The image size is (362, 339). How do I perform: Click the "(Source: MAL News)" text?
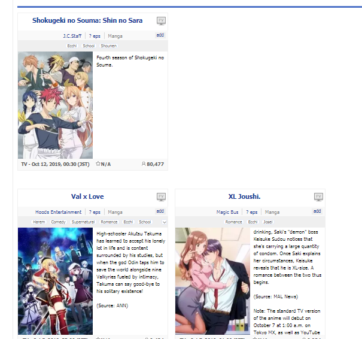[276, 296]
